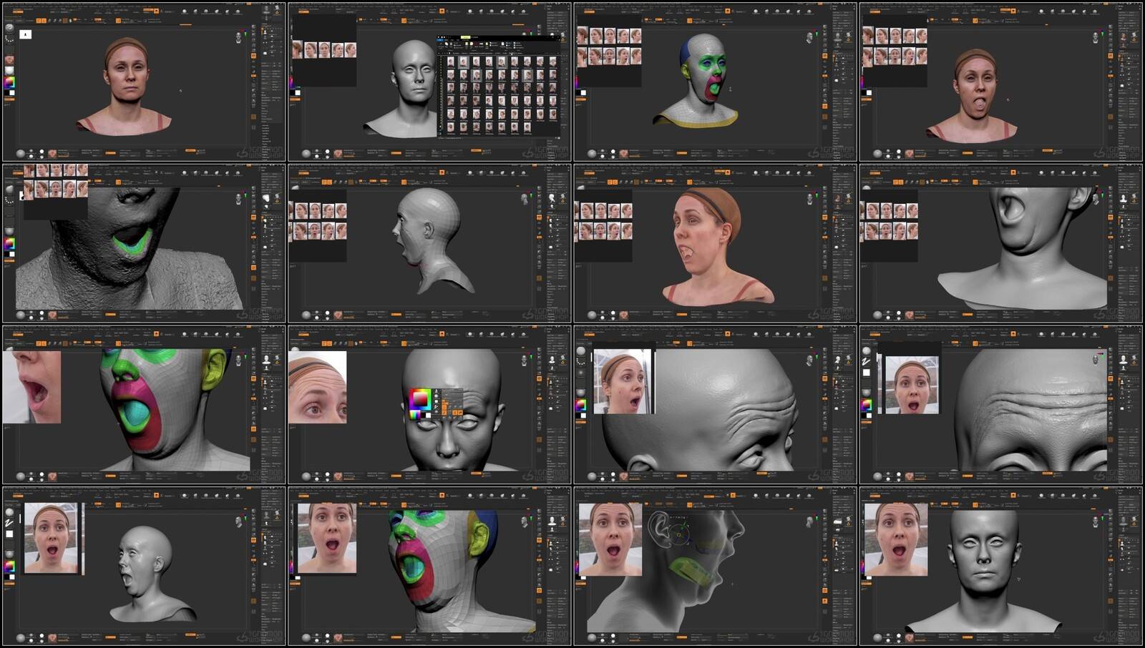This screenshot has width=1145, height=648.
Task: Open color picker in neutral textured-head frame
Action: click(9, 82)
